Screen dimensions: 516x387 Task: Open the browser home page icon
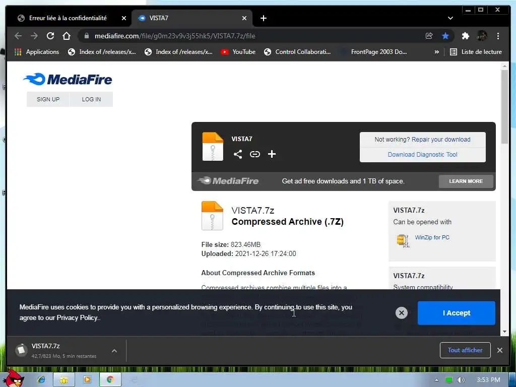(x=67, y=36)
